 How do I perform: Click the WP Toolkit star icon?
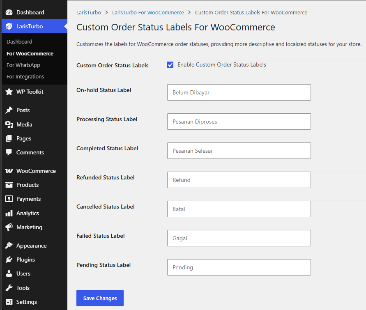tap(9, 92)
